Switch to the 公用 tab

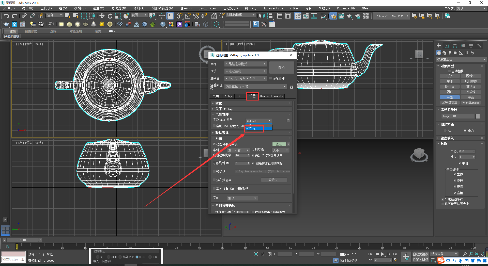point(216,96)
